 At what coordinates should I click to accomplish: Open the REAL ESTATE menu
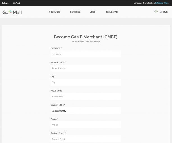tap(112, 12)
